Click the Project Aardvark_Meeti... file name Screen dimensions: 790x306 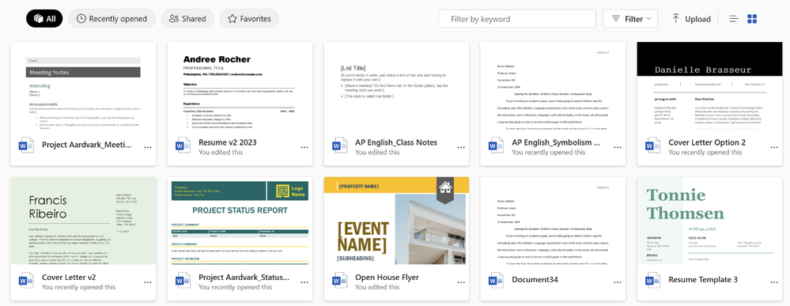pos(87,145)
